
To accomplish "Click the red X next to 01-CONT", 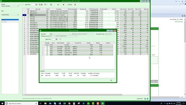I will pyautogui.click(x=75, y=5).
